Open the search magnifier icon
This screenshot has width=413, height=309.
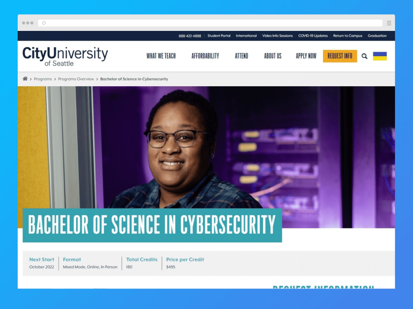coord(364,56)
